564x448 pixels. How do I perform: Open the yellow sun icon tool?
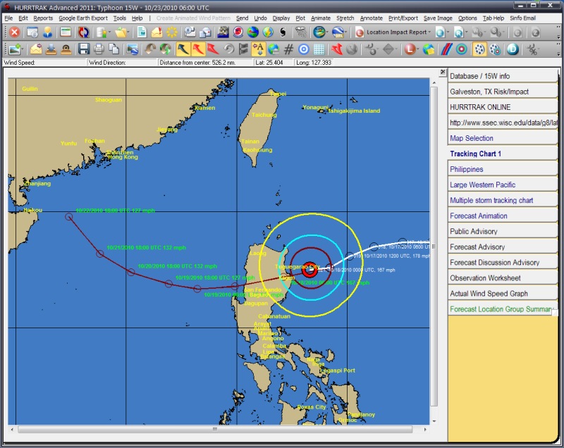172,32
